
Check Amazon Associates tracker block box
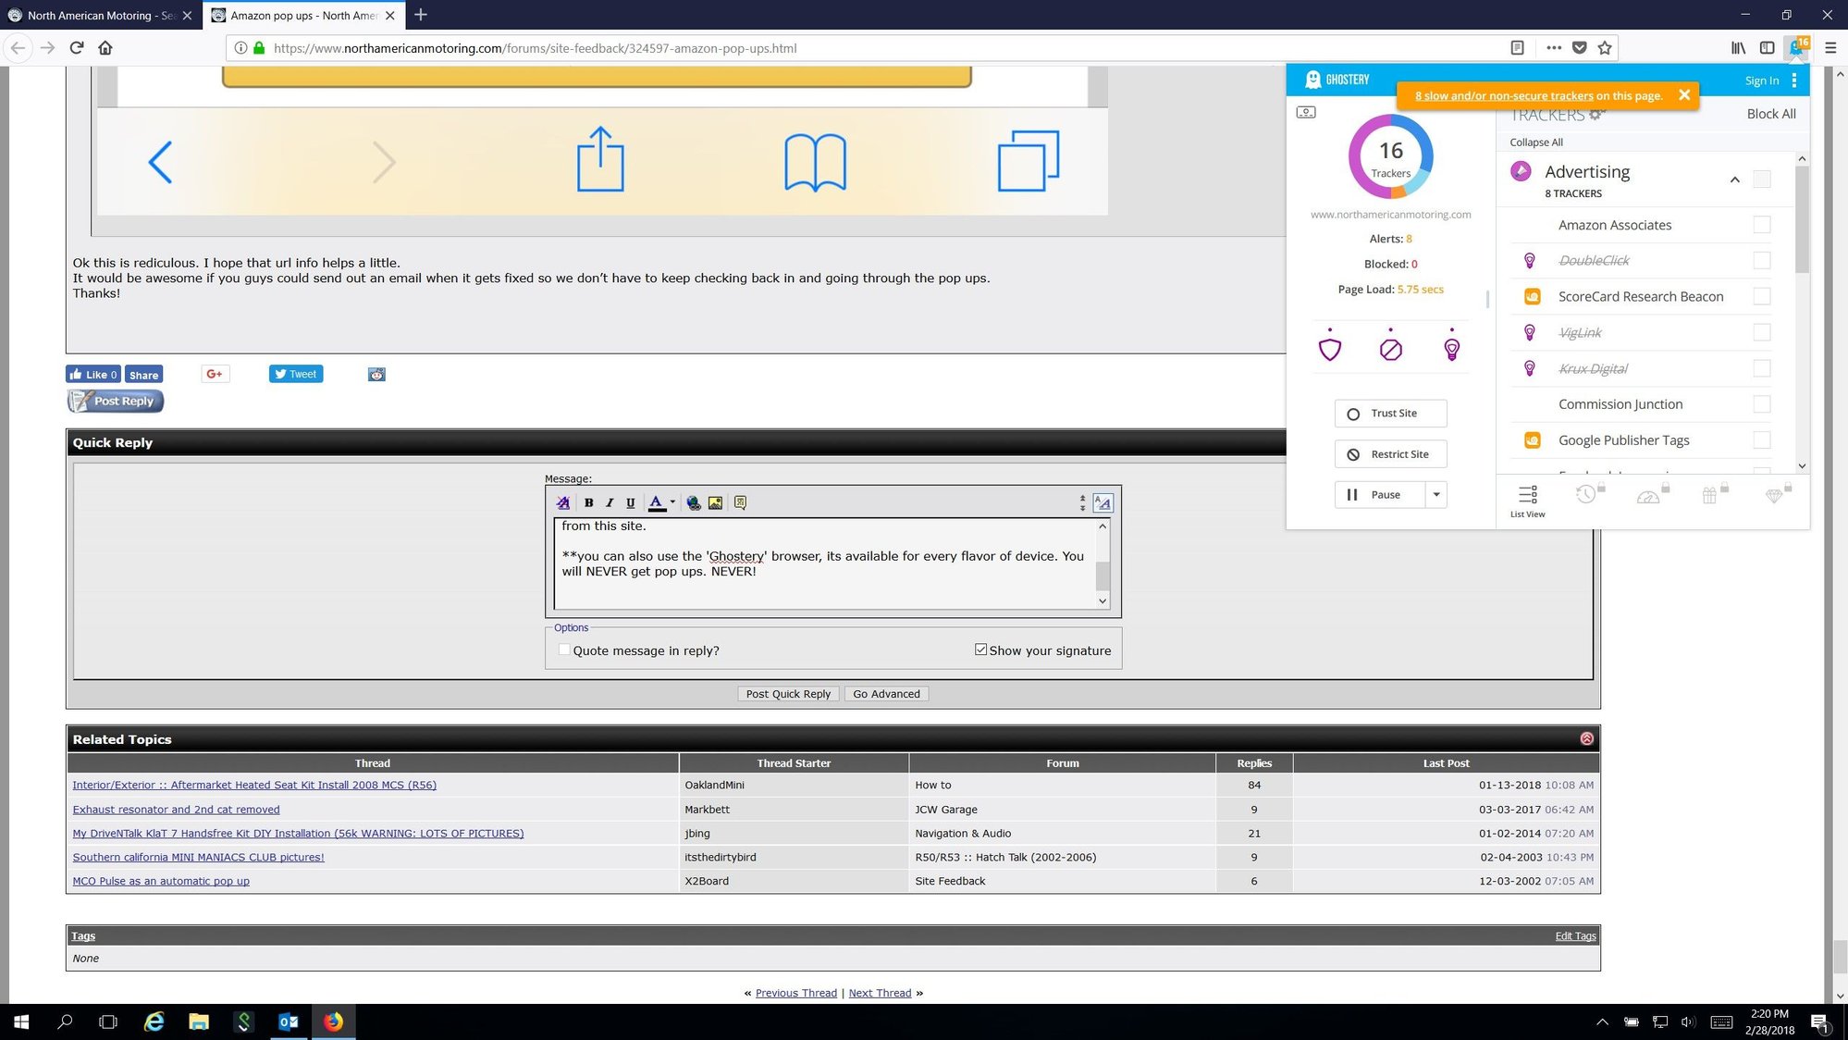[1761, 224]
